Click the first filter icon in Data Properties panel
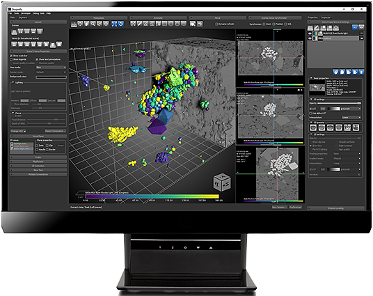This screenshot has height=296, width=373. tap(310, 28)
